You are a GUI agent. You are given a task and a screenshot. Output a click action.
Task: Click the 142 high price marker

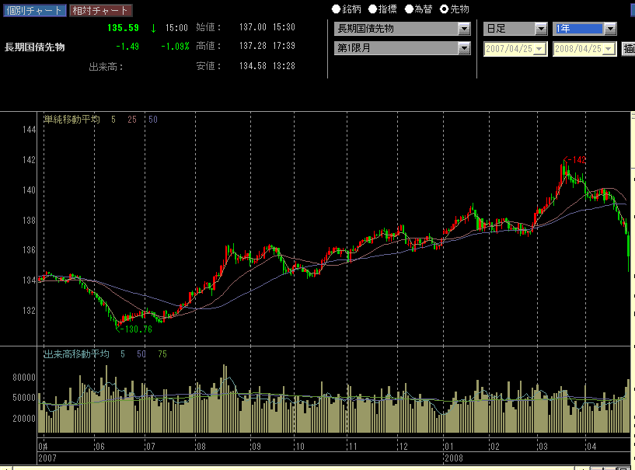(x=576, y=159)
